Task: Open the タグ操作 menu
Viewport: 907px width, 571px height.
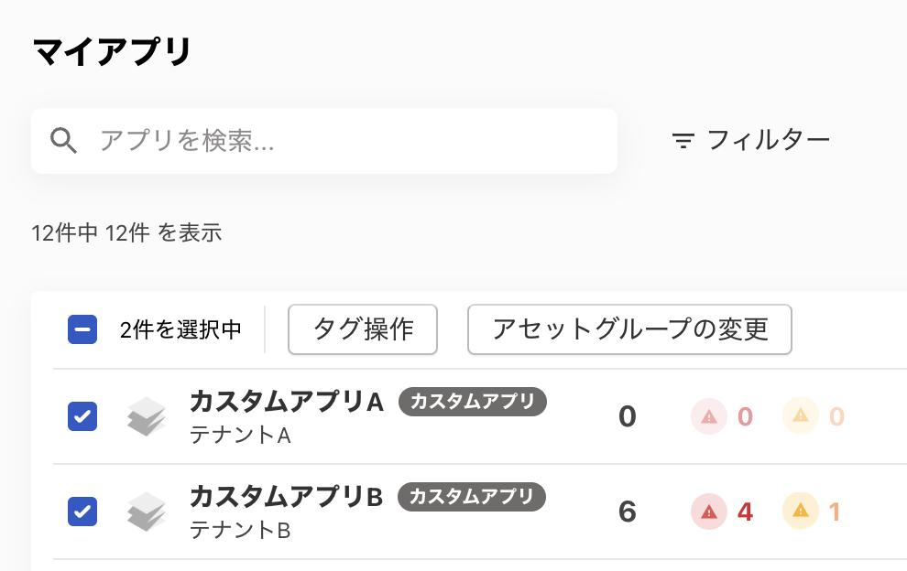Action: [363, 329]
